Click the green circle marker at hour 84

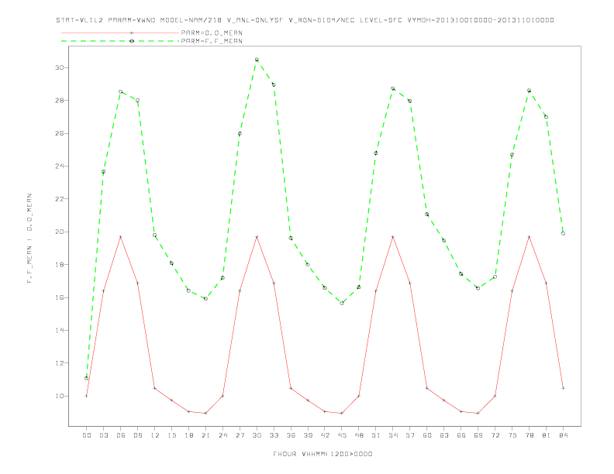click(x=563, y=233)
